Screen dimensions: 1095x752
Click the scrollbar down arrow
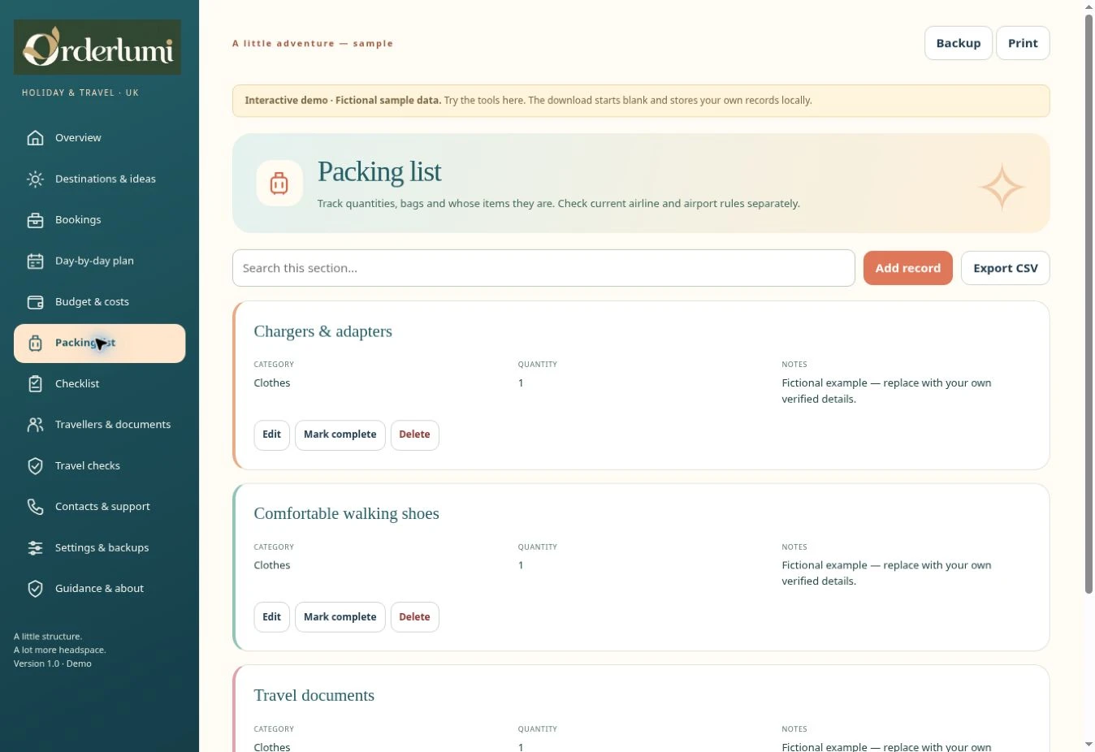point(1089,745)
